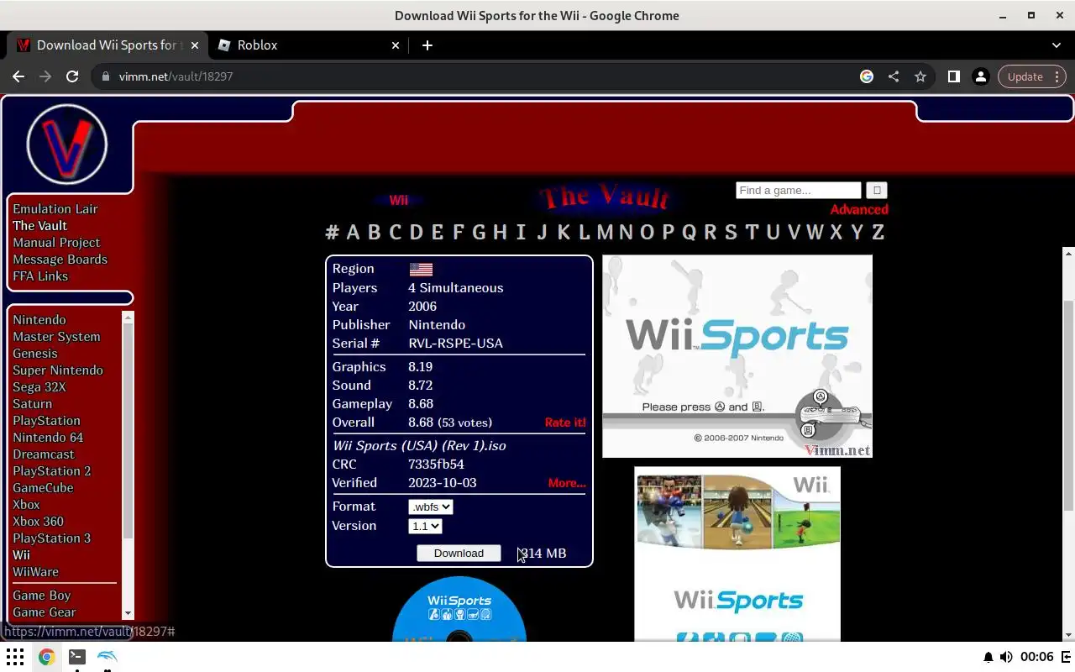Select Game Boy in systems list
This screenshot has width=1075, height=672.
point(41,596)
